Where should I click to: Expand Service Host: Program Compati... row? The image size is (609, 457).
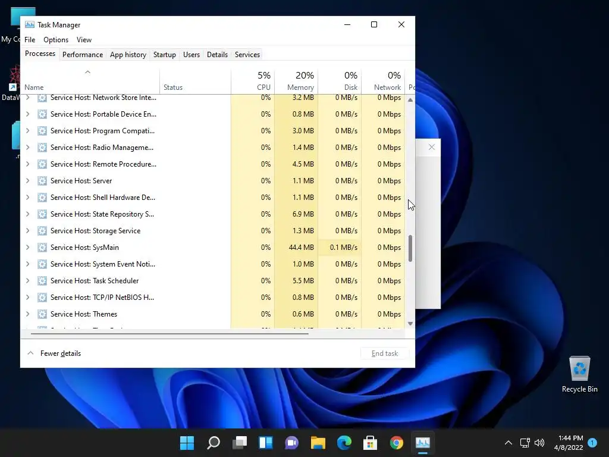[27, 131]
